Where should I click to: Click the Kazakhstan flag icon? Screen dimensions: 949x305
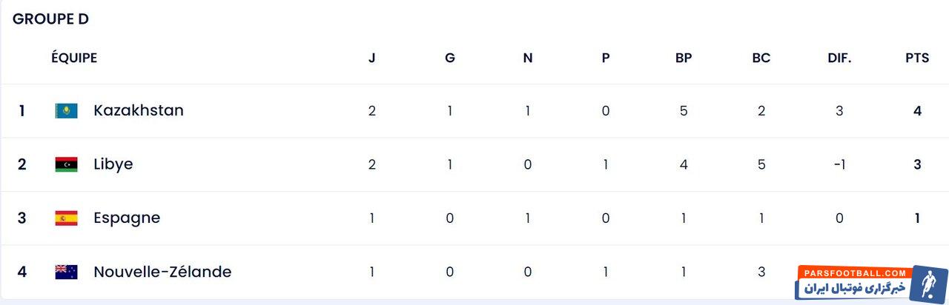(x=66, y=111)
